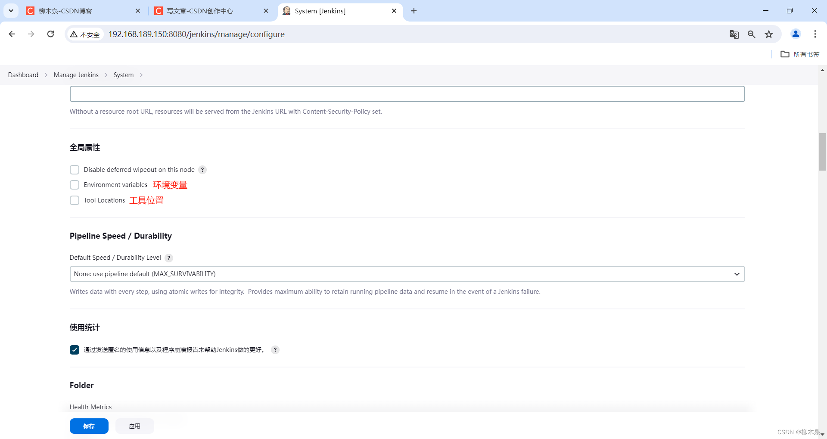The width and height of the screenshot is (827, 439).
Task: Open a new browser tab
Action: 414,11
